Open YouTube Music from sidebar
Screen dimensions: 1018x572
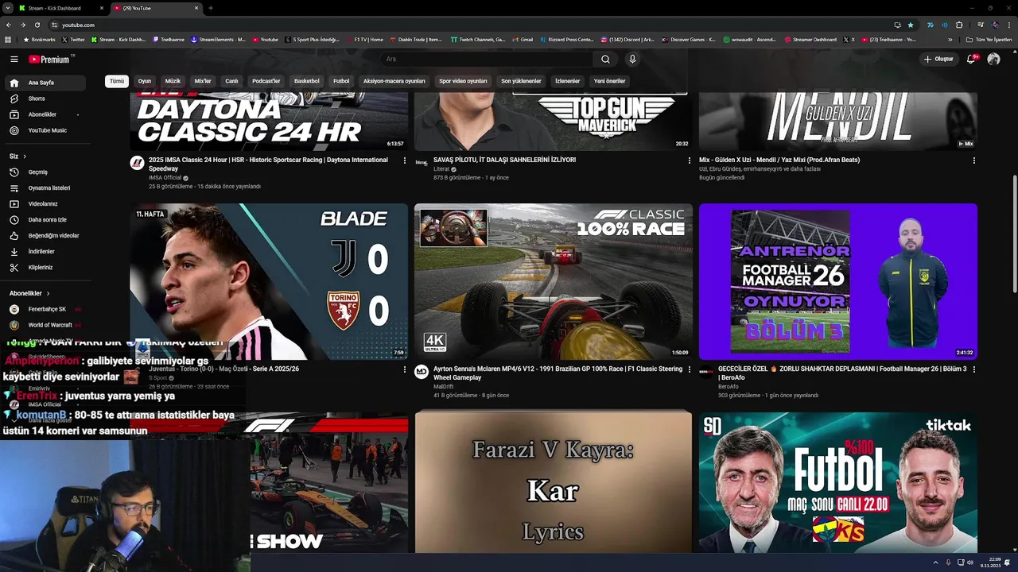(48, 130)
